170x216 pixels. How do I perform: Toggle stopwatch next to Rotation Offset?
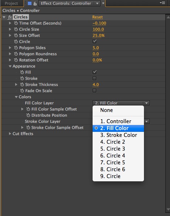coord(16,60)
